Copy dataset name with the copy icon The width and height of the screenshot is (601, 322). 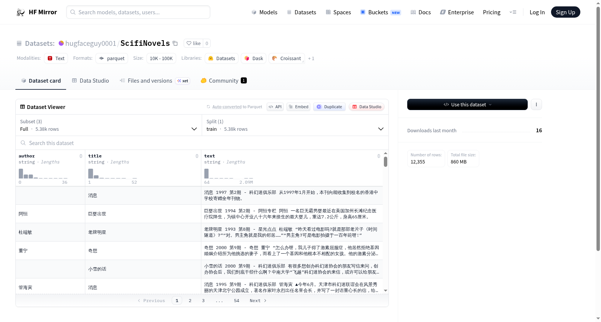(x=175, y=43)
